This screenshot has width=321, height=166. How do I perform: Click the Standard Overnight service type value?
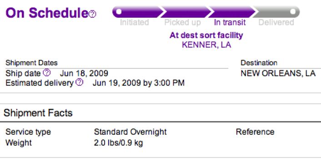[x=130, y=132]
